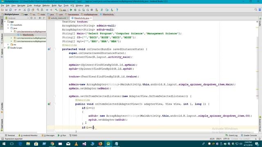Open the Run tool window

click(62, 135)
